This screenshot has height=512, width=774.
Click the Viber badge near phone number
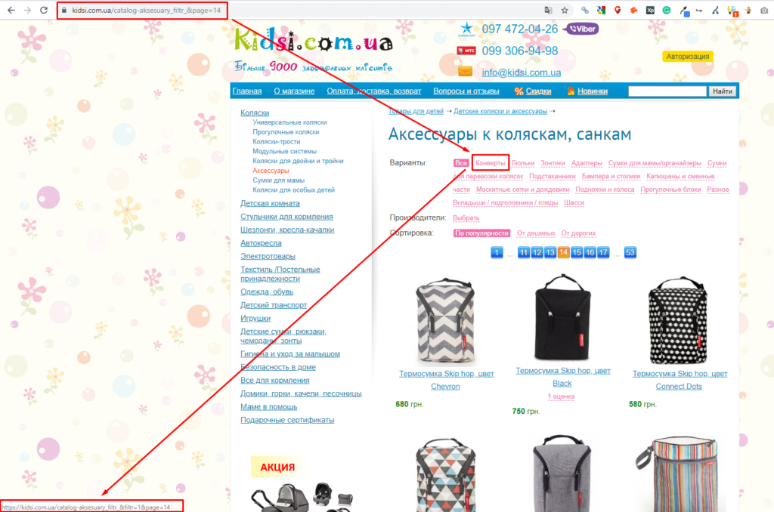tap(582, 29)
